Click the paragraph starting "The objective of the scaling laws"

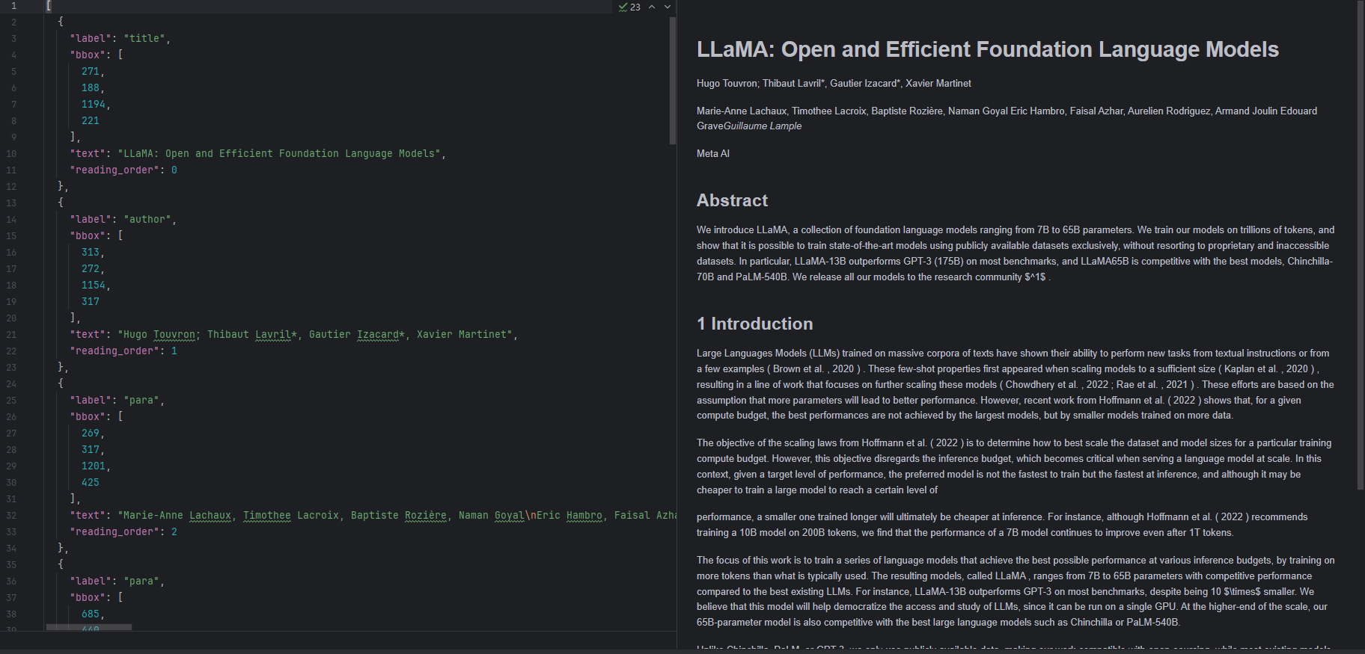[1014, 466]
